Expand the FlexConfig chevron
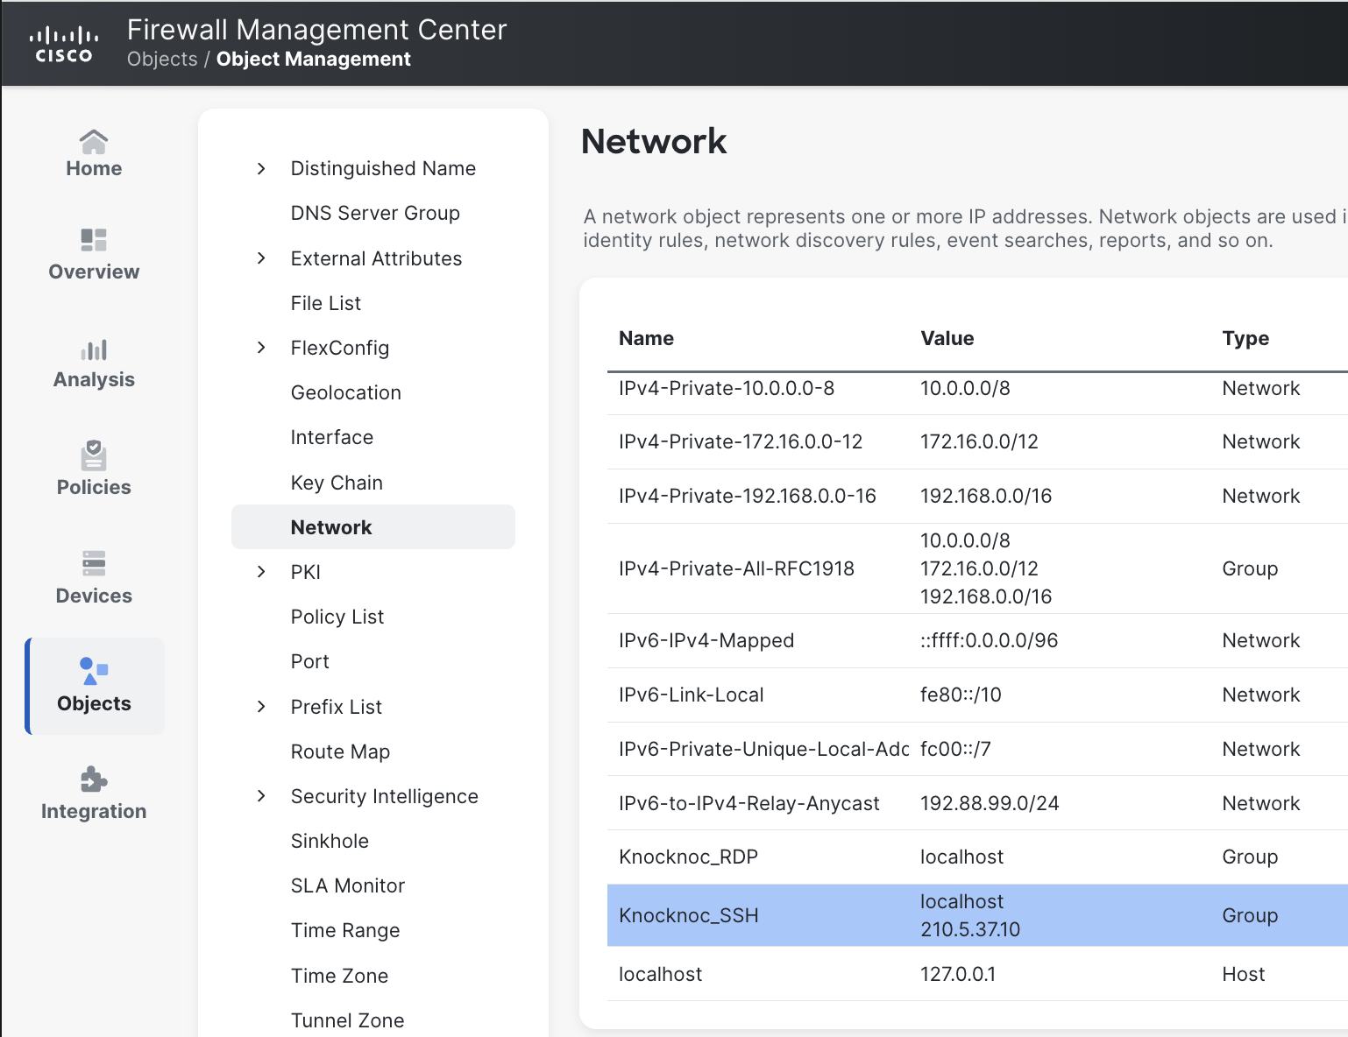The image size is (1348, 1037). (x=261, y=348)
